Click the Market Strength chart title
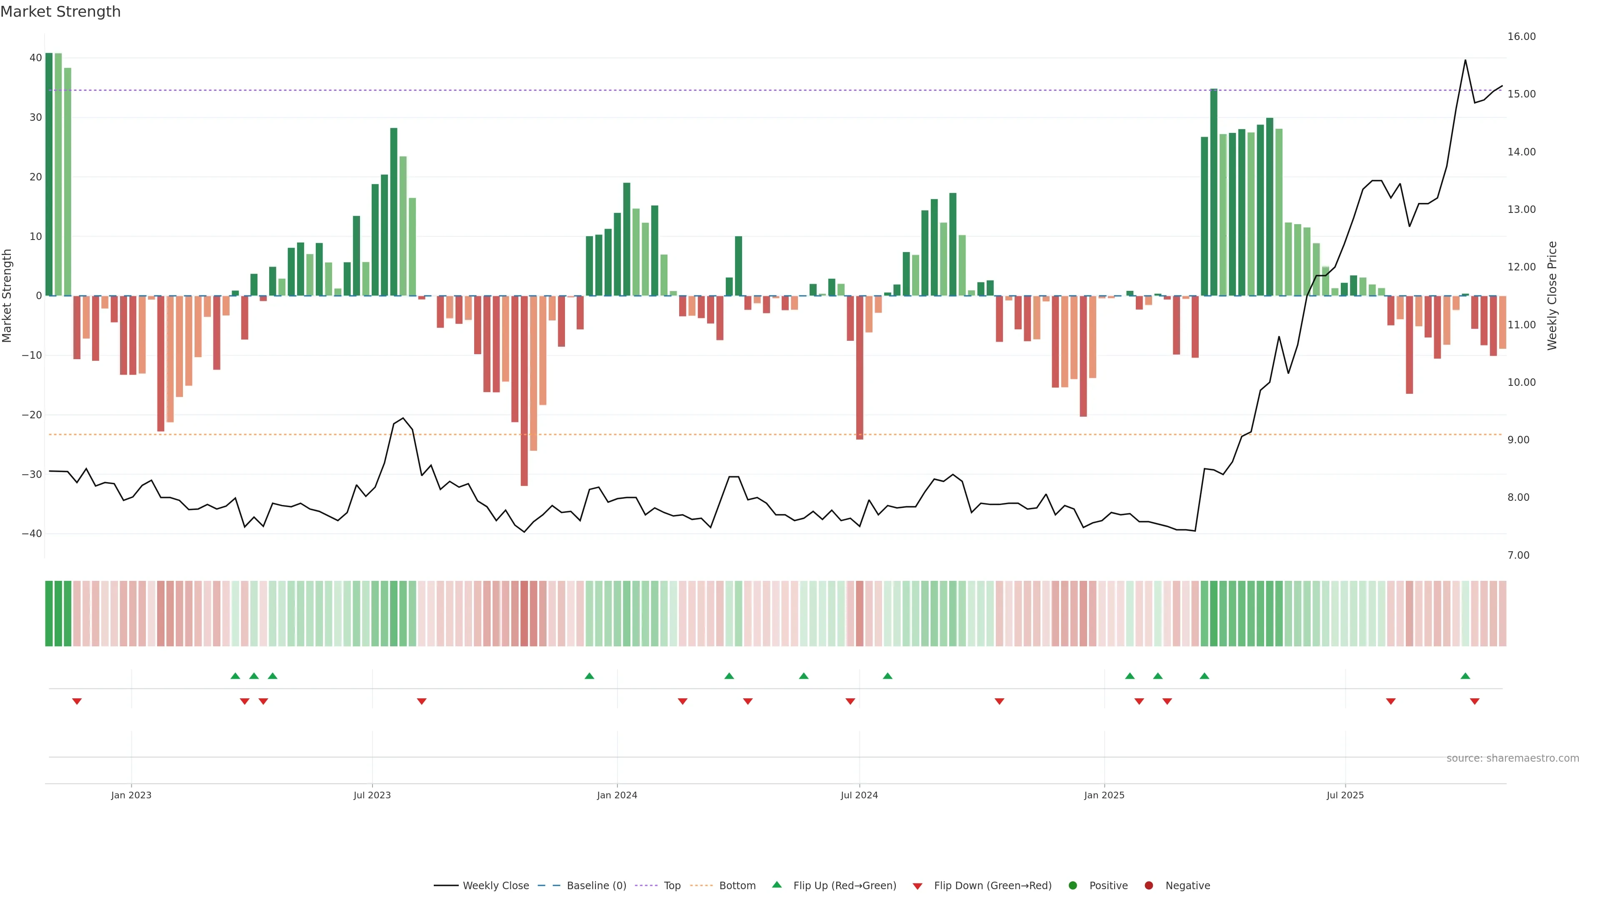This screenshot has width=1600, height=900. [x=61, y=12]
